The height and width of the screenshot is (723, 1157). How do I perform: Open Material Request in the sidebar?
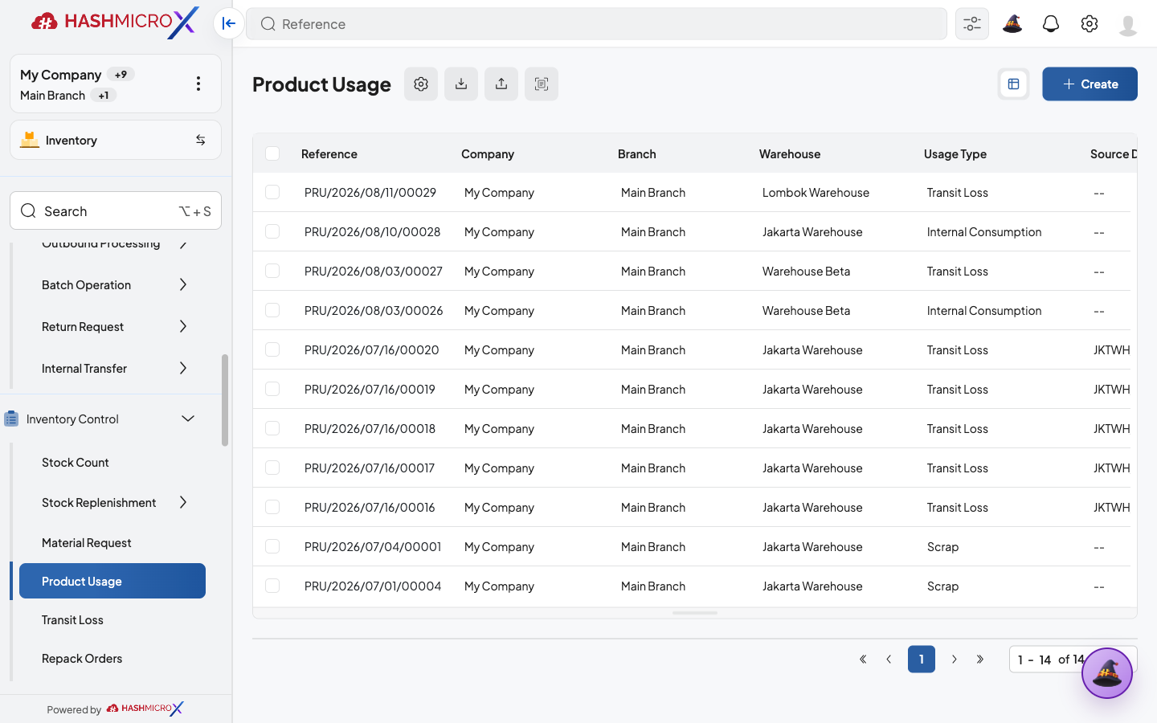coord(87,543)
